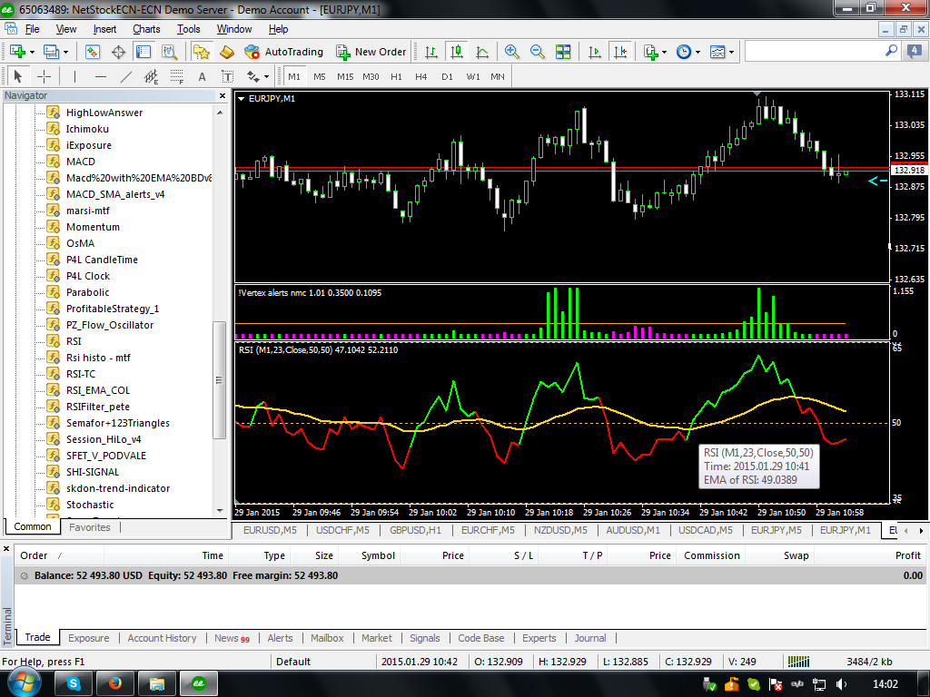Click the search input field
This screenshot has height=697, width=930.
click(x=813, y=52)
